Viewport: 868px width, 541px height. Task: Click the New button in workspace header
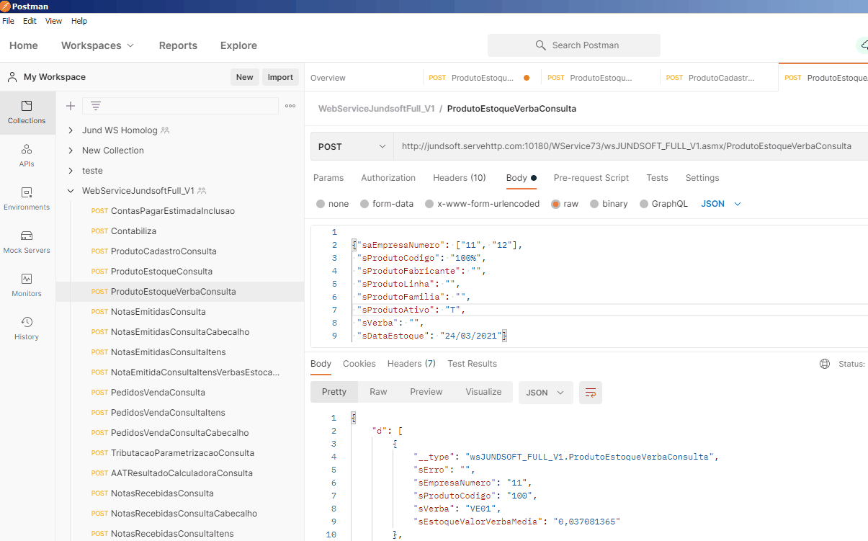(x=244, y=77)
